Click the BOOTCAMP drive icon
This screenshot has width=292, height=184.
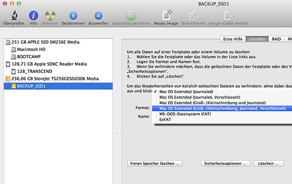pyautogui.click(x=14, y=57)
